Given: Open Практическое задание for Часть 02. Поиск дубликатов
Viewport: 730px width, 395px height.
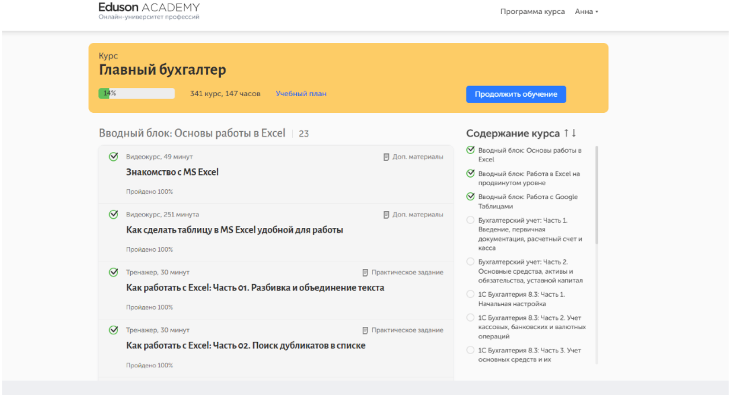Looking at the screenshot, I should click(x=403, y=331).
